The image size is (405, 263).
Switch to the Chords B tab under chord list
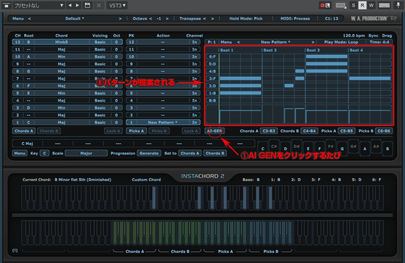click(x=49, y=131)
